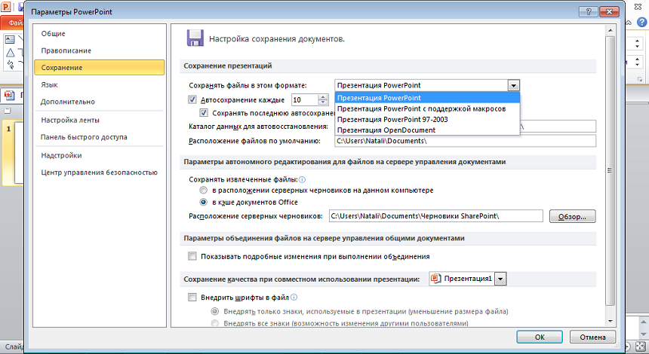The image size is (649, 354).
Task: Click the presentation icon in Презентация1 combo
Action: (x=435, y=279)
